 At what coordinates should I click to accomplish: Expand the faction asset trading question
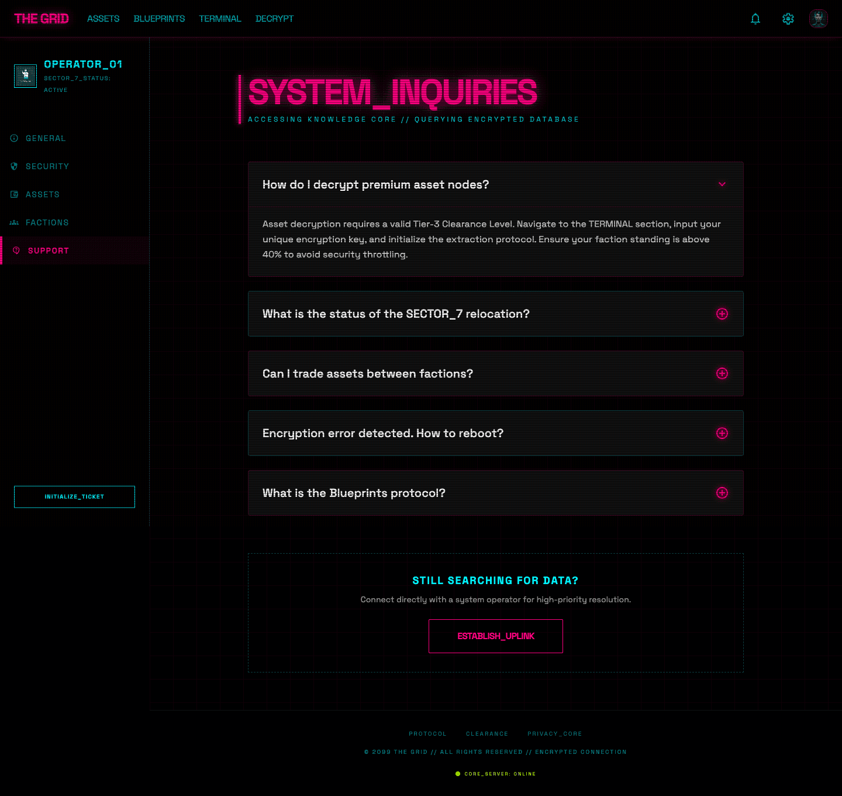[x=722, y=373]
